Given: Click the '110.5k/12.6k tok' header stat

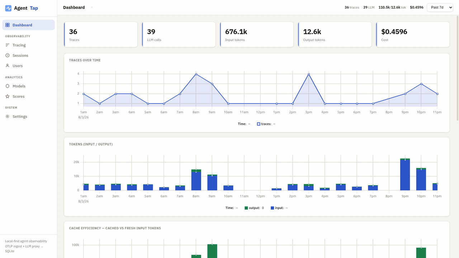Looking at the screenshot, I should click(392, 8).
